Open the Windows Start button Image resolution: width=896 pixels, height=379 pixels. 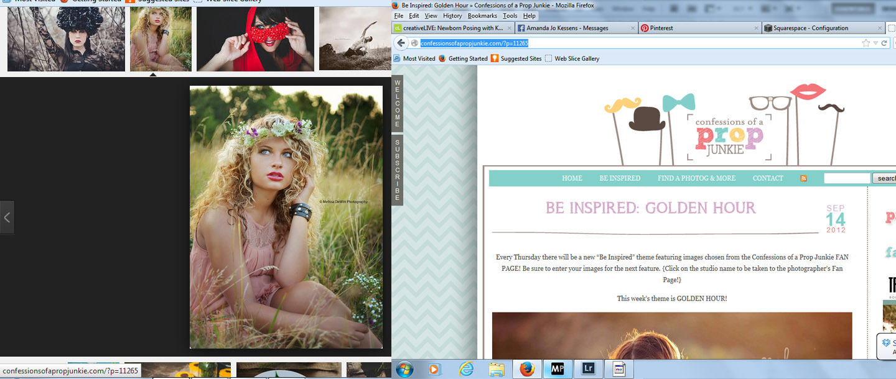[404, 369]
